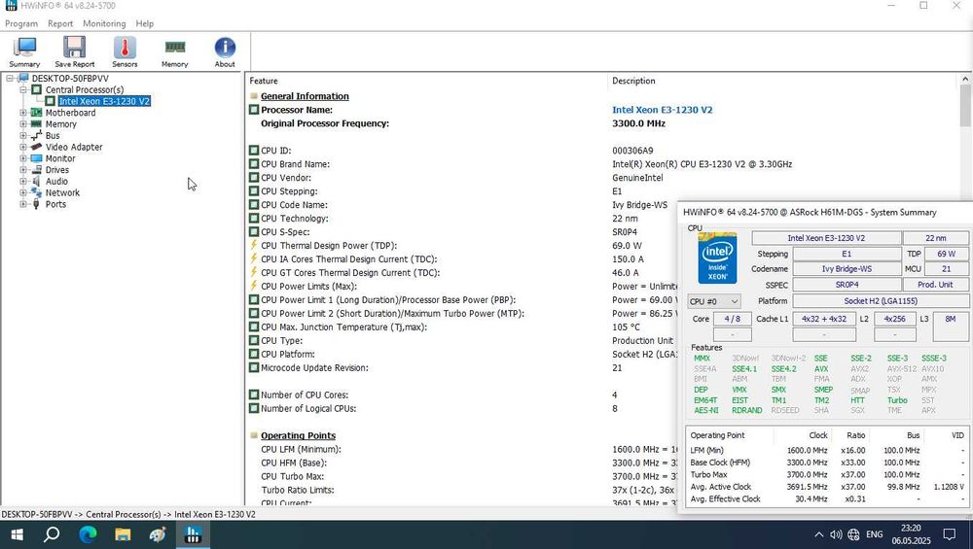973x549 pixels.
Task: Click the Video Adapter tree icon
Action: tap(37, 147)
